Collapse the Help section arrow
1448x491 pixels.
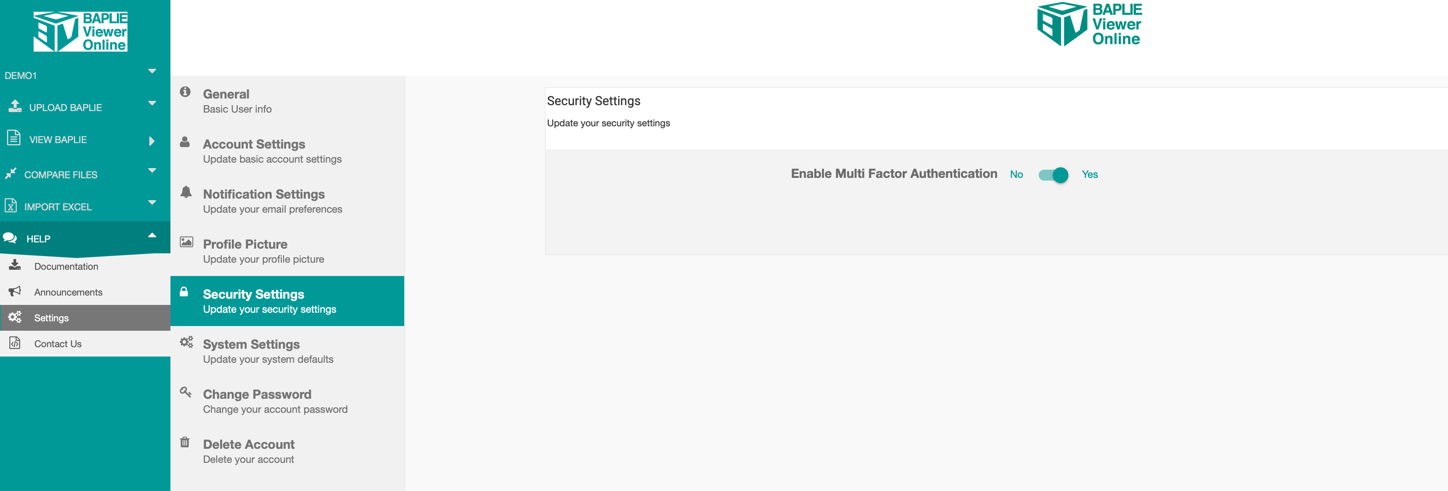152,235
